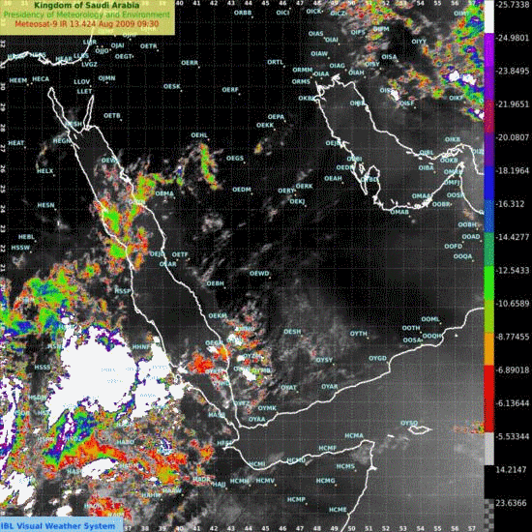Image resolution: width=532 pixels, height=532 pixels.
Task: Select the HECA station label
Action: click(x=41, y=79)
